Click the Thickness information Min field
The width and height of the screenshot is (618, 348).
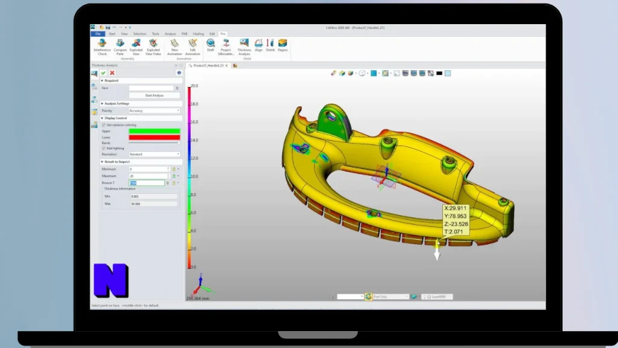[154, 196]
